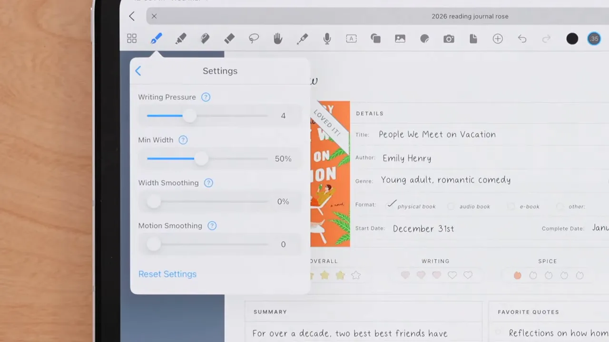Select the Eraser tool
The height and width of the screenshot is (342, 609).
point(229,39)
